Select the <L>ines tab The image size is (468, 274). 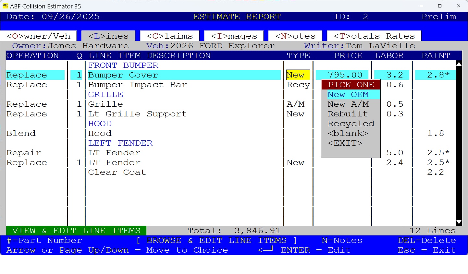click(x=108, y=36)
